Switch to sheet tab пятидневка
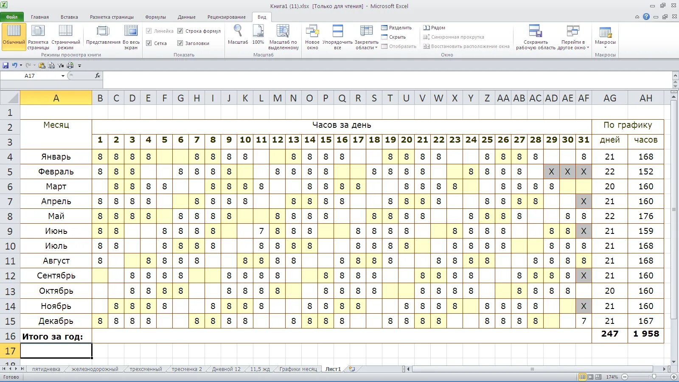Screen dimensions: 679x382 [x=46, y=369]
